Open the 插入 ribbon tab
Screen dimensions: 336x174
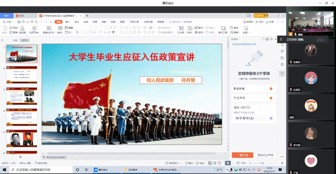[x=68, y=22]
